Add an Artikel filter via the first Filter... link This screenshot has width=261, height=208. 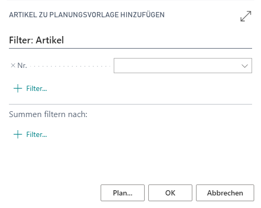37,88
